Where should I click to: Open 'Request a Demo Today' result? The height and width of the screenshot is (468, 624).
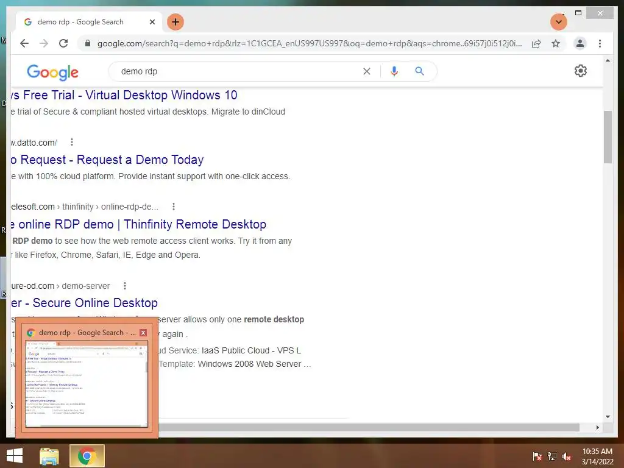tap(107, 160)
